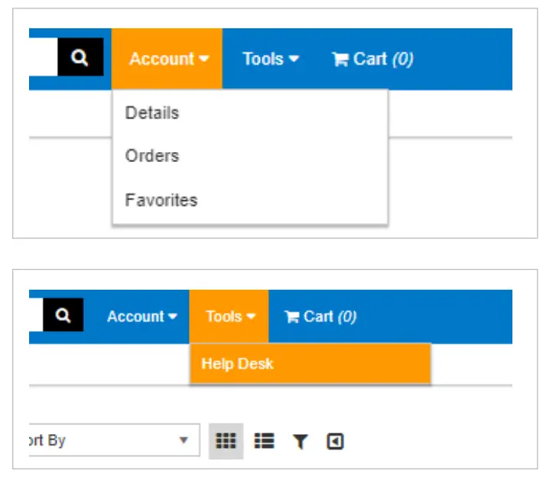Select Help Desk from the Tools menu
Viewport: 543px width, 477px height.
pyautogui.click(x=237, y=364)
